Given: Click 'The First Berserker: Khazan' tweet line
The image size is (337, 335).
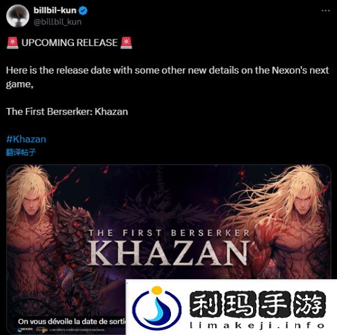Looking at the screenshot, I should [67, 112].
